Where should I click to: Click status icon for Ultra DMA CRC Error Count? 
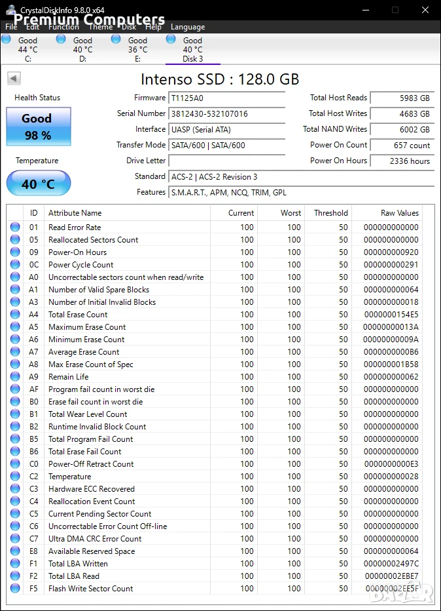click(15, 538)
